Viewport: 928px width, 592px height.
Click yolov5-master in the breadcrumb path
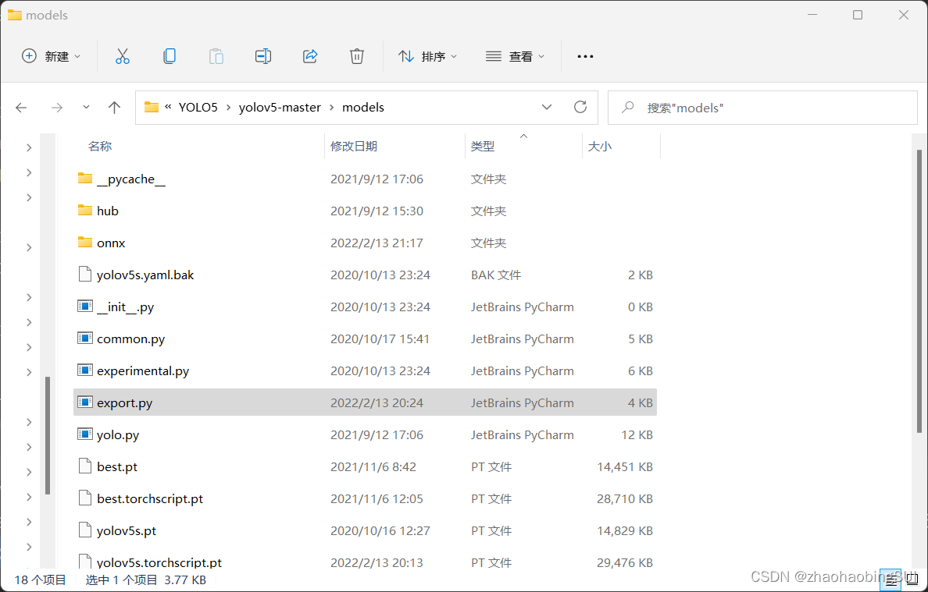pos(280,108)
